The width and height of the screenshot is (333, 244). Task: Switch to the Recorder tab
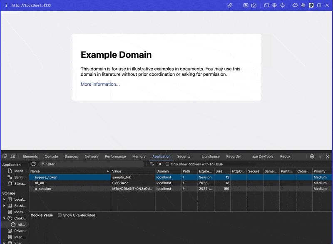pyautogui.click(x=234, y=156)
